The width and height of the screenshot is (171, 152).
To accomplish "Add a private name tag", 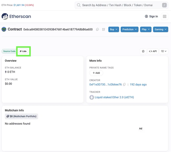I will coord(96,73).
